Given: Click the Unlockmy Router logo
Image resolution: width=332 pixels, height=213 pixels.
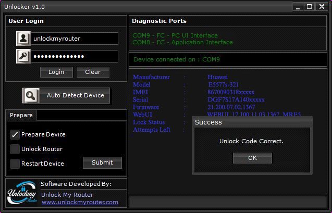Looking at the screenshot, I should point(22,193).
